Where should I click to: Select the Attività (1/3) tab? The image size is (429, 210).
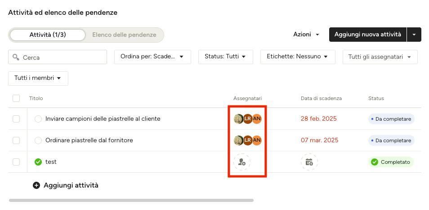click(48, 35)
